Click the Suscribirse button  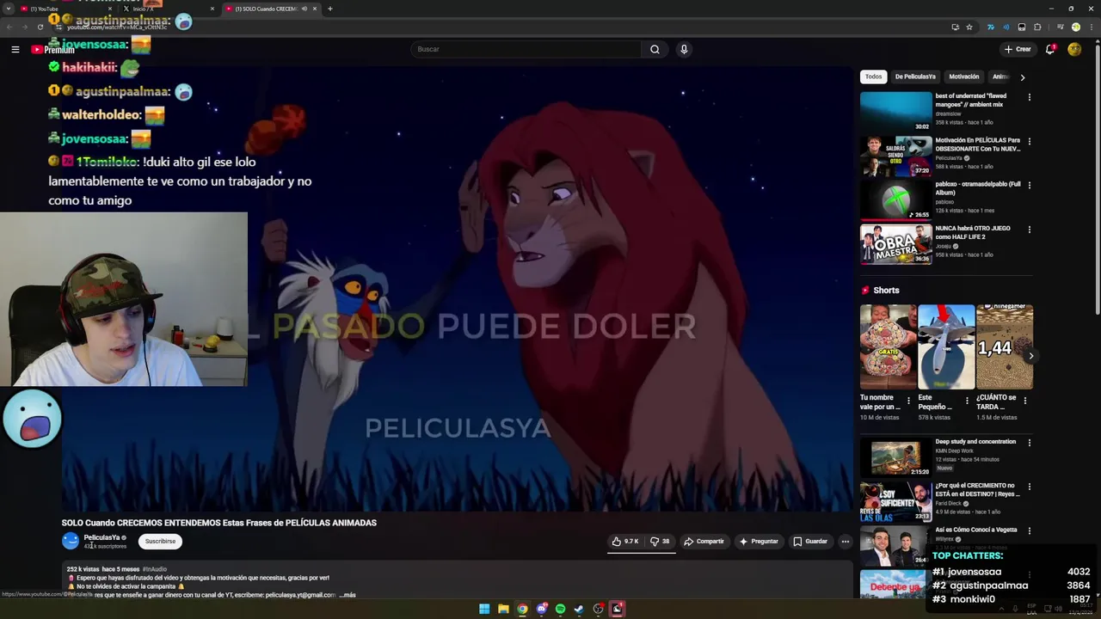(x=160, y=542)
